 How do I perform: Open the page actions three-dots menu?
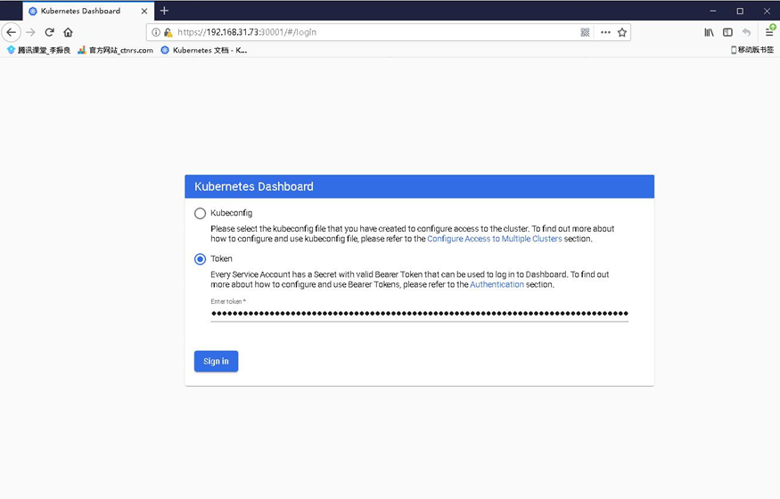605,32
